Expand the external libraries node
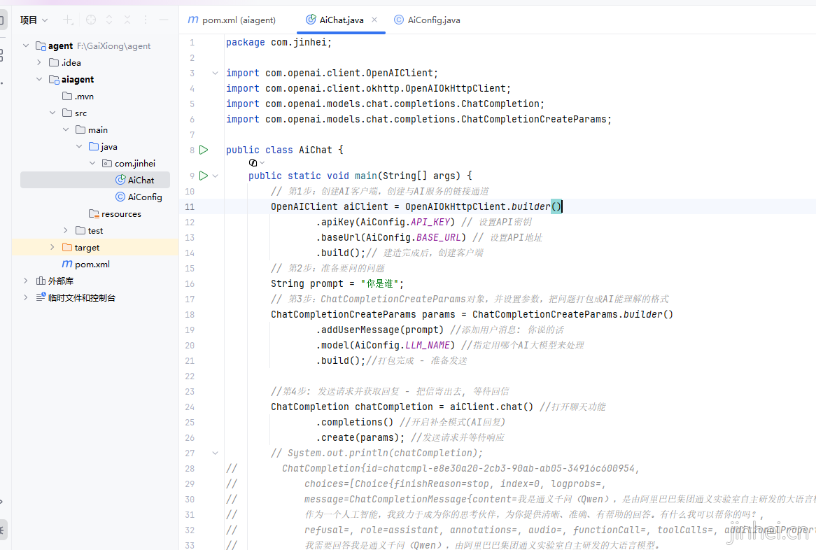 pos(25,281)
